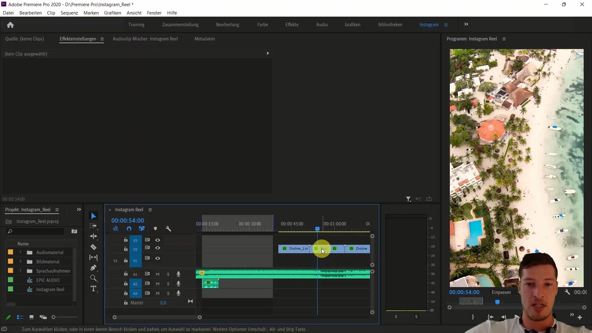
Task: Add a marker in the timeline
Action: 155,229
